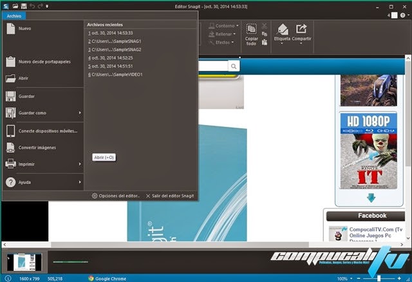Click Salir del editor Snagit
This screenshot has height=282, width=412.
click(x=170, y=196)
